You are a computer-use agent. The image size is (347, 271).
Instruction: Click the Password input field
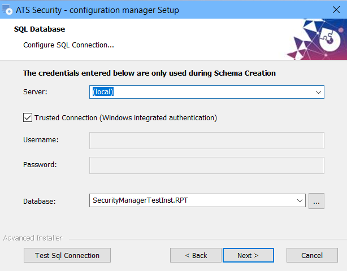[x=207, y=165]
